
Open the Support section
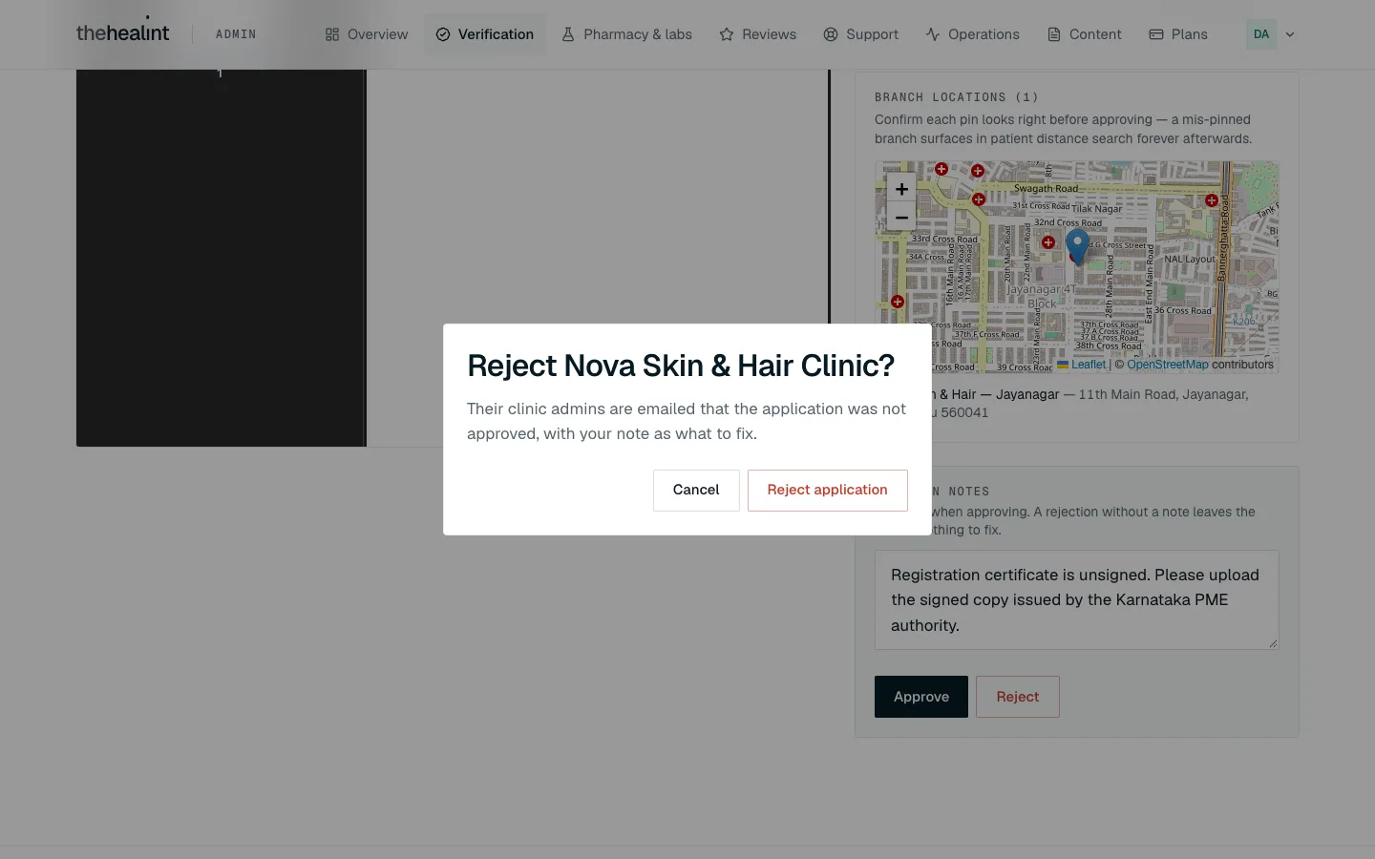click(861, 34)
